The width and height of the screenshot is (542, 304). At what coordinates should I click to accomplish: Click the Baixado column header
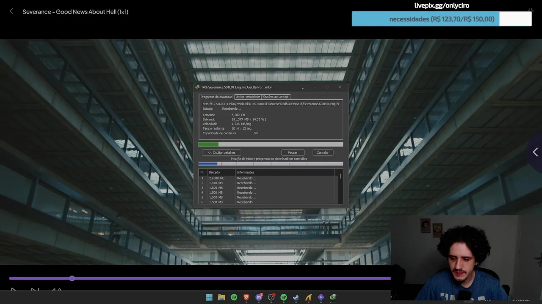221,172
